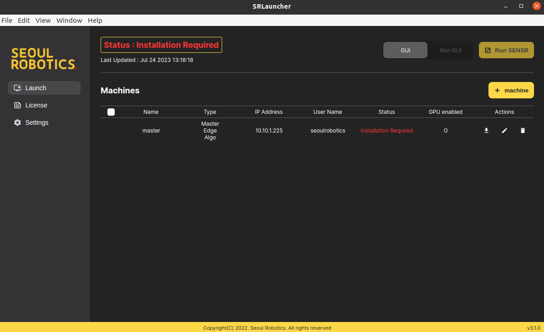Switch to Non GUI mode
This screenshot has width=544, height=332.
450,50
